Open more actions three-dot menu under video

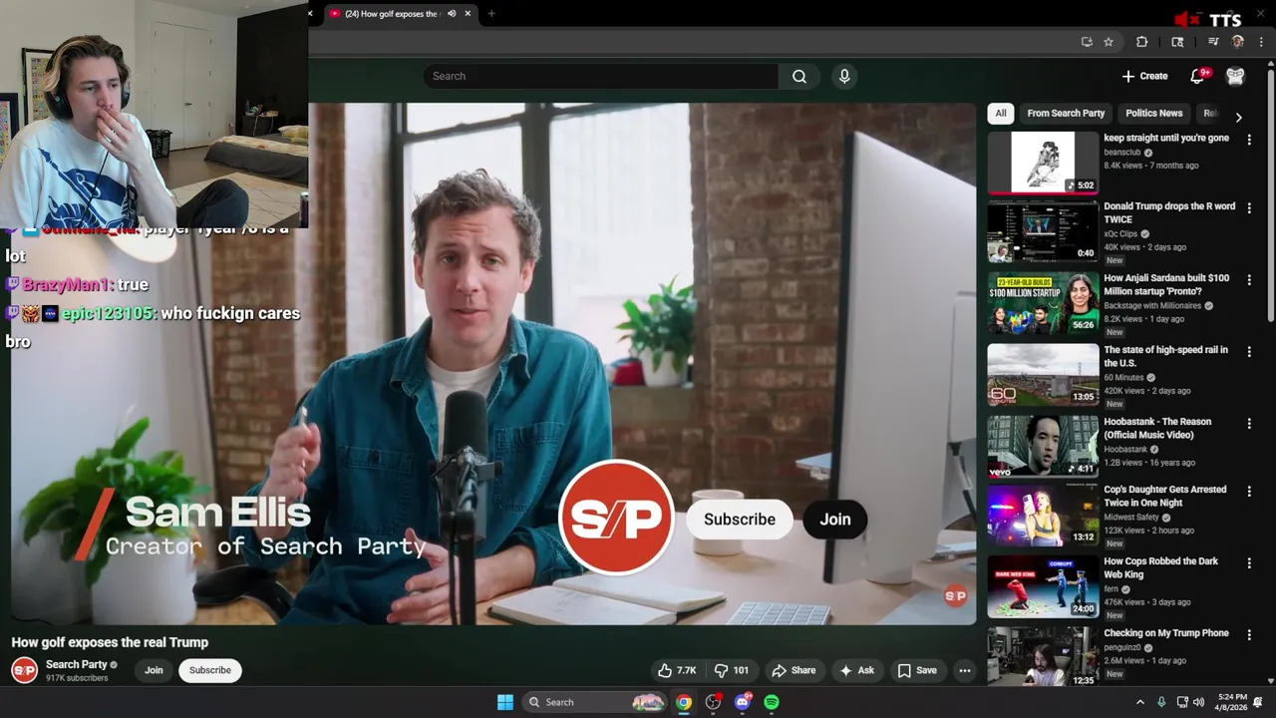pyautogui.click(x=965, y=670)
